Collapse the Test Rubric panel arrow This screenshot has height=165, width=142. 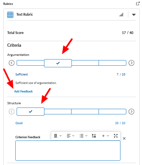[134, 15]
